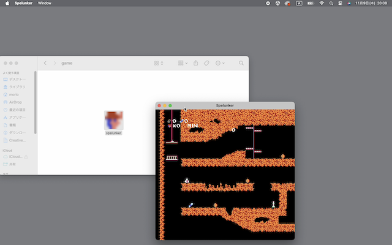392x245 pixels.
Task: Click the blue flare item on bottom ledge
Action: point(190,205)
